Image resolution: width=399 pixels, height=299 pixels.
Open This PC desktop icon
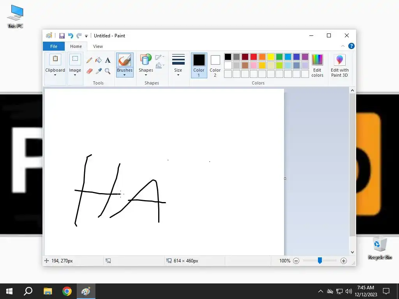pyautogui.click(x=15, y=16)
